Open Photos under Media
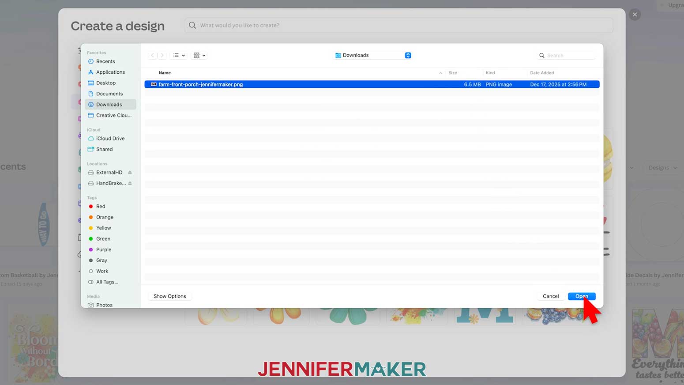684x385 pixels. pos(104,305)
